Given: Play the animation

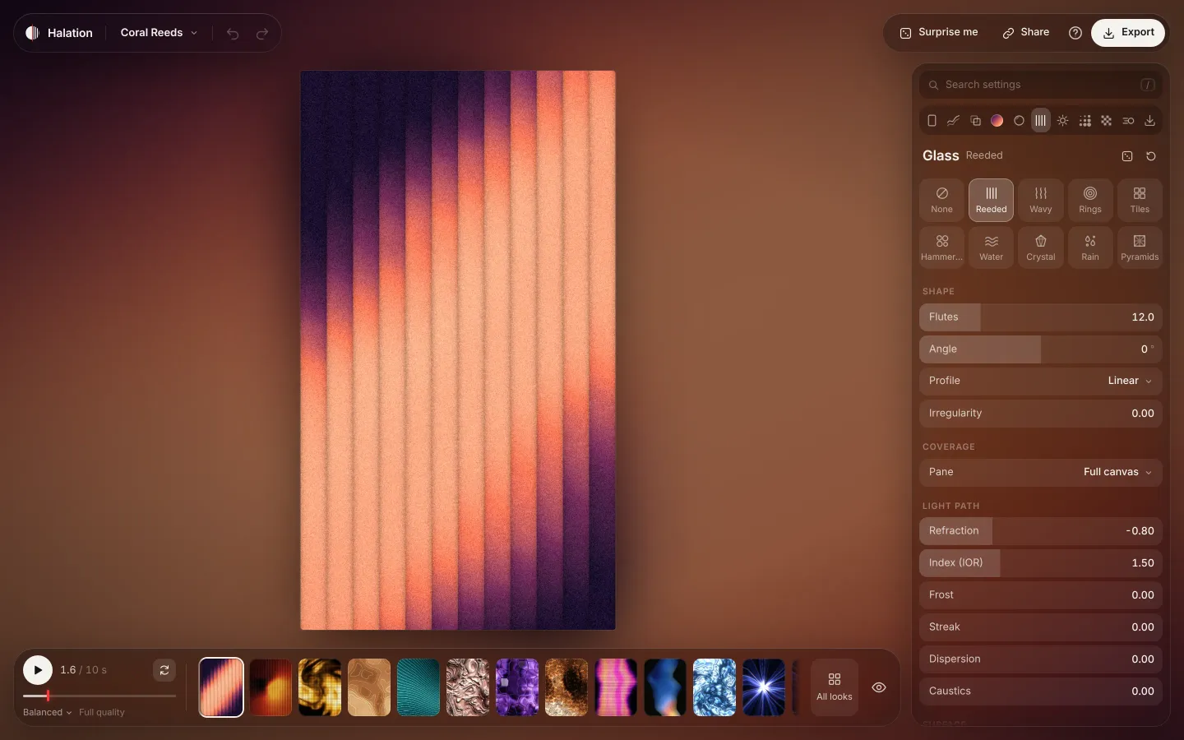Looking at the screenshot, I should (38, 670).
